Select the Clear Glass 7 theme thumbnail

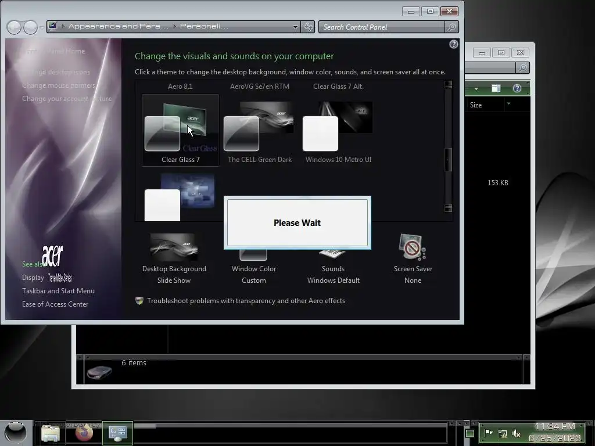pos(180,130)
